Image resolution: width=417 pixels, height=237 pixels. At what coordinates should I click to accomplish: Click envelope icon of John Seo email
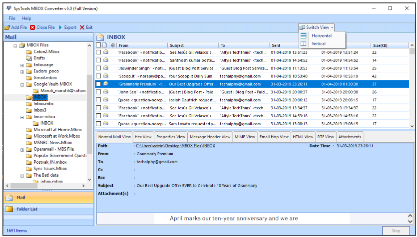[105, 92]
